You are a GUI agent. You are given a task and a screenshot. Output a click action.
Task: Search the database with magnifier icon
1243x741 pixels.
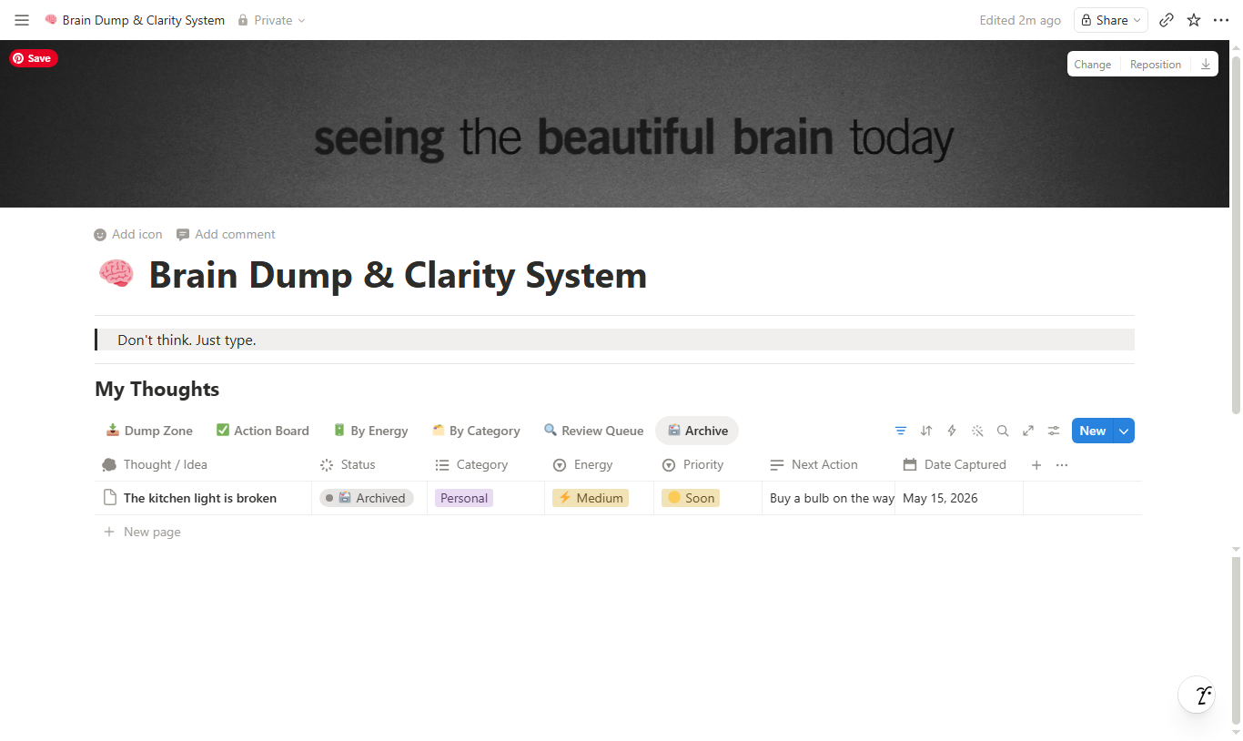tap(1003, 431)
